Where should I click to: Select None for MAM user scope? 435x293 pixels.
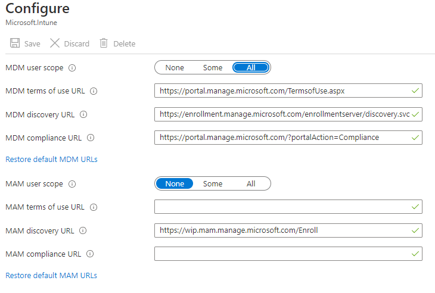pyautogui.click(x=175, y=183)
